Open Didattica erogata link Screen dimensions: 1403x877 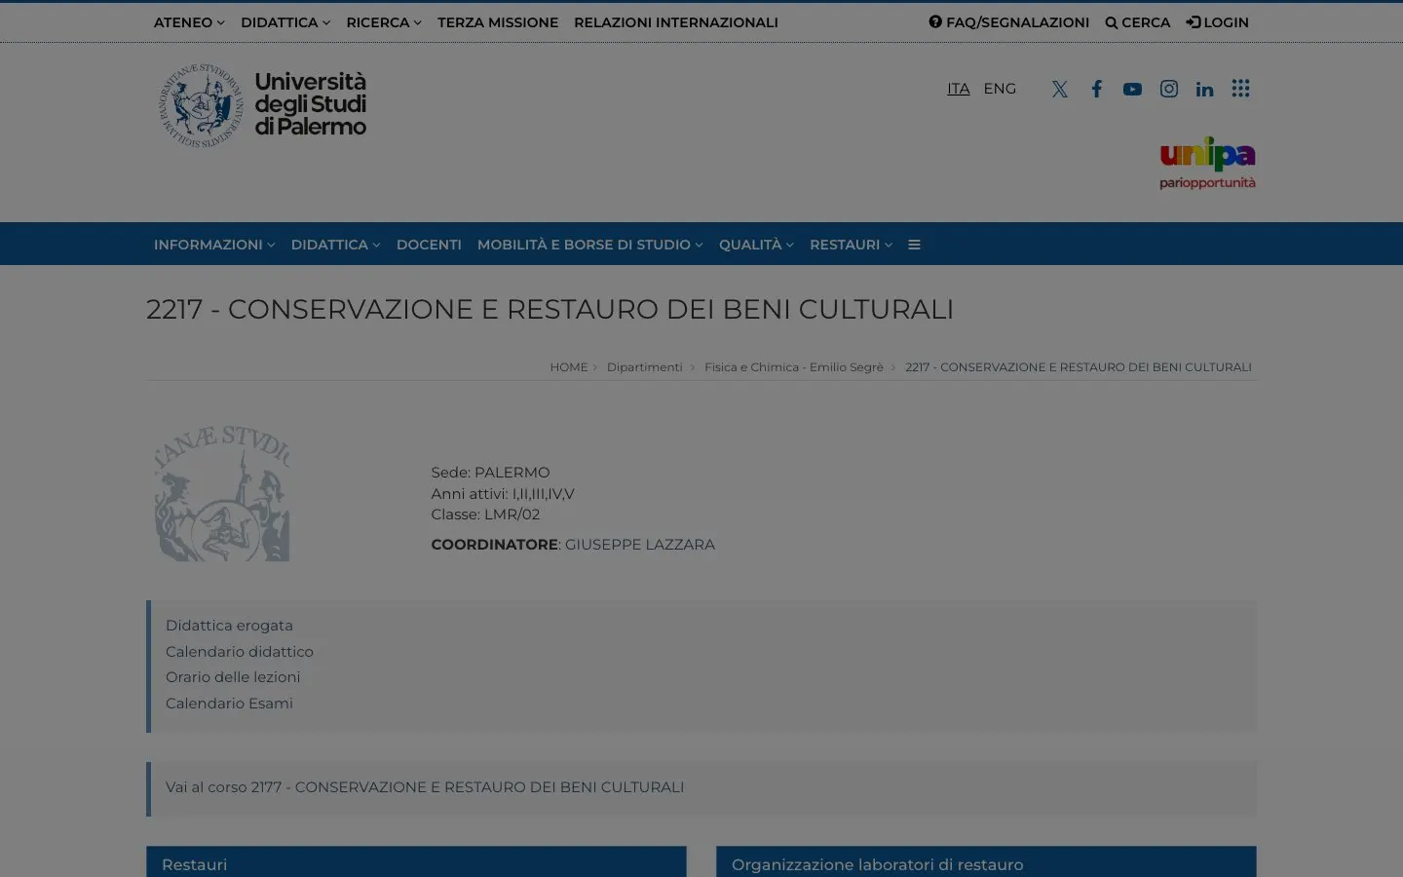[x=229, y=626]
